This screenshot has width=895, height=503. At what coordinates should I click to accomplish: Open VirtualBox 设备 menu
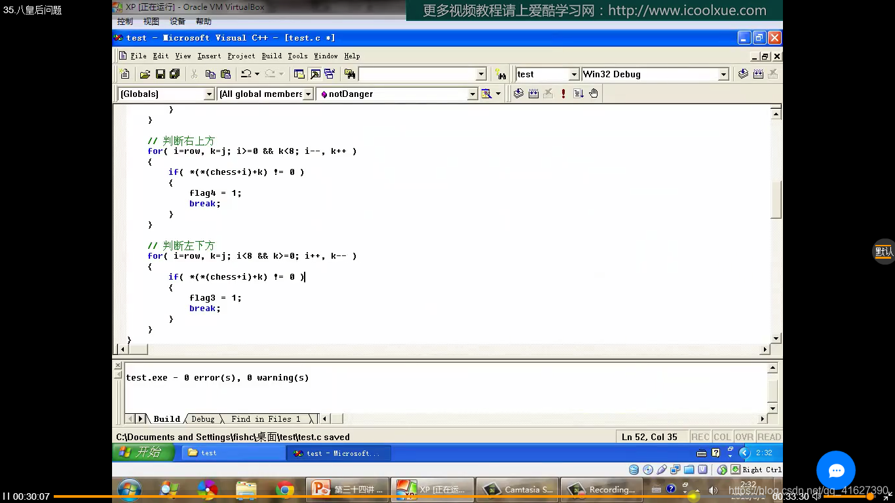click(178, 22)
